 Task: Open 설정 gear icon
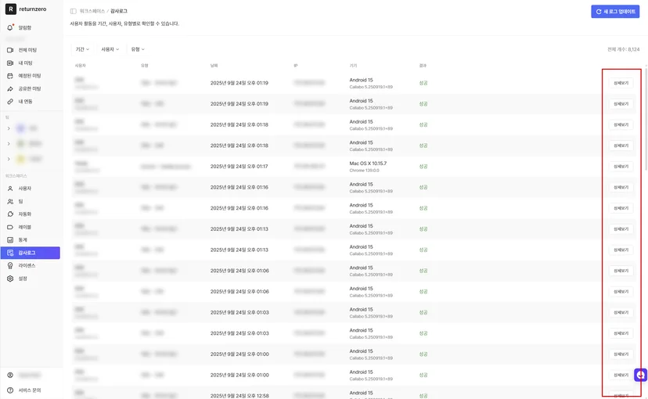coord(10,279)
